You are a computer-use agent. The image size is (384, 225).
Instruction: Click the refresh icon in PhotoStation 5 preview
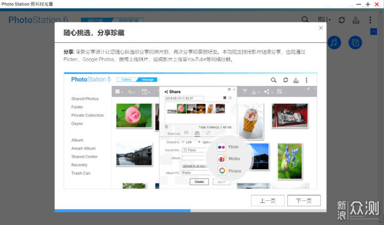click(x=286, y=80)
